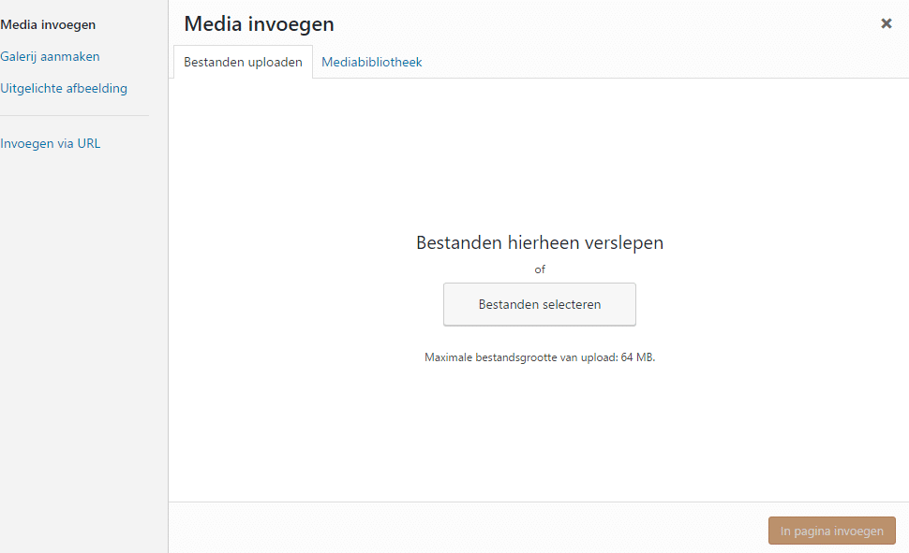909x553 pixels.
Task: Click the Media invoegen dialog title
Action: pyautogui.click(x=260, y=24)
